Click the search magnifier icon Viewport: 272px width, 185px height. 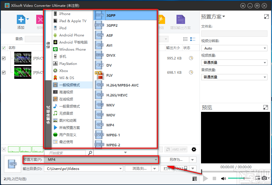[90, 153]
